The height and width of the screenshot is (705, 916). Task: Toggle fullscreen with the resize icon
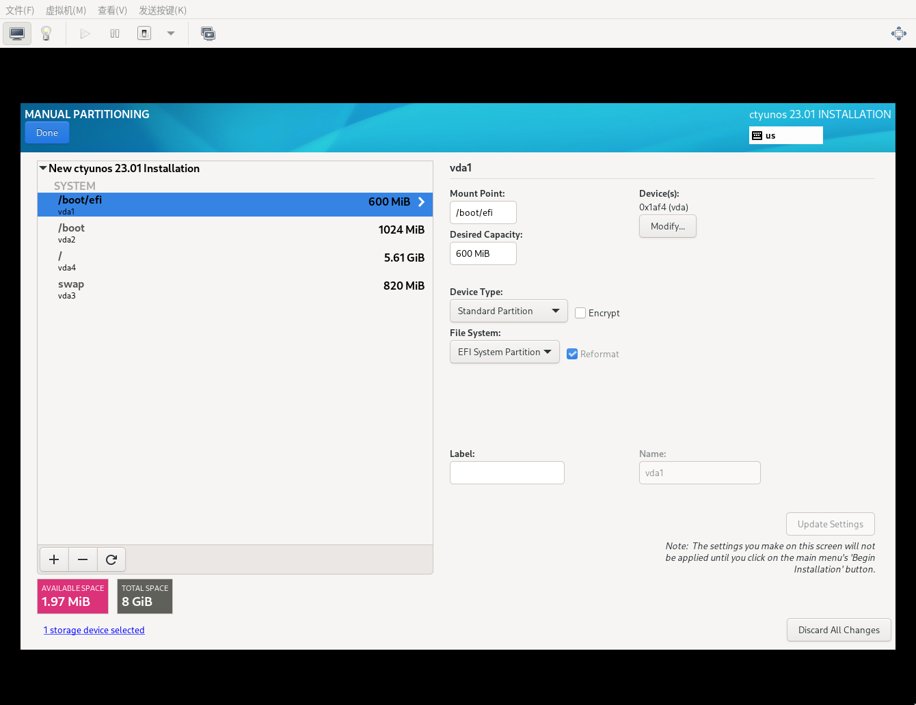point(898,33)
